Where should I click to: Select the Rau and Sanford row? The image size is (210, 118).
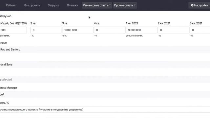pyautogui.click(x=105, y=49)
